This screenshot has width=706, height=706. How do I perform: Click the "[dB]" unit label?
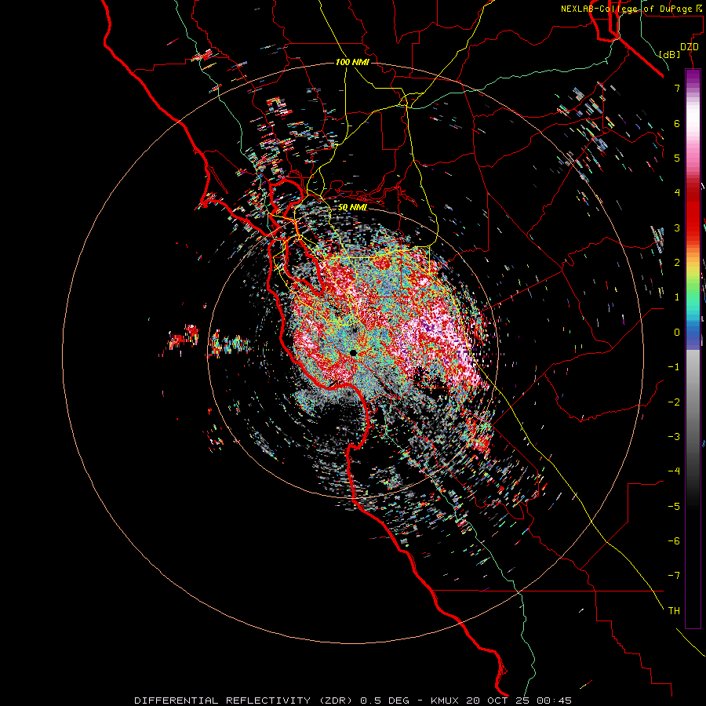669,54
